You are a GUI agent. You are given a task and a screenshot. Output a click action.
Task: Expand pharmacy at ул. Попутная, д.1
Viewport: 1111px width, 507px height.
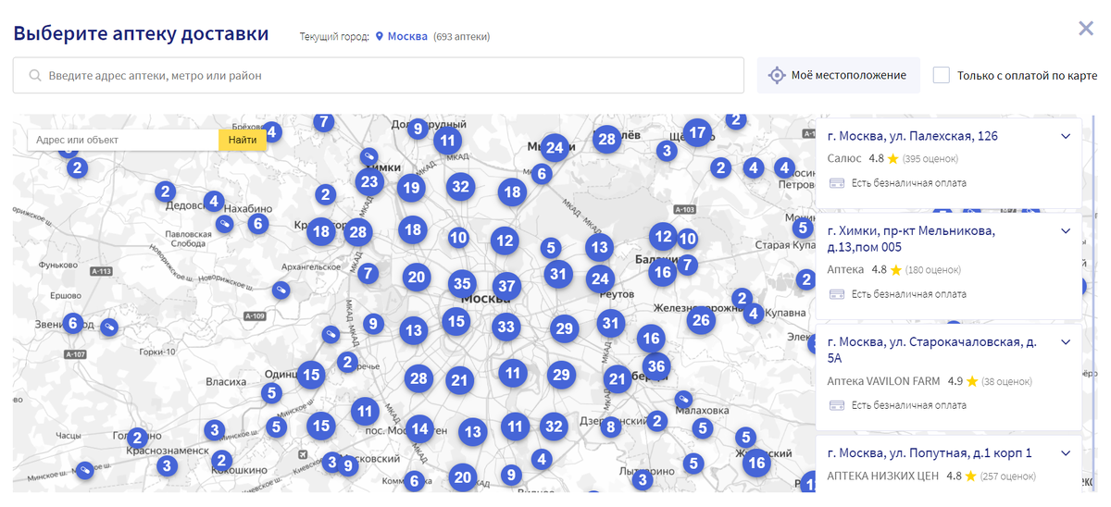(1066, 452)
